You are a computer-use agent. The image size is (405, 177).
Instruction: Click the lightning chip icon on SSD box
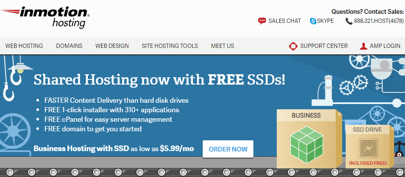point(368,149)
